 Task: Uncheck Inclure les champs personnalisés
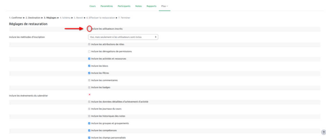click(x=89, y=138)
